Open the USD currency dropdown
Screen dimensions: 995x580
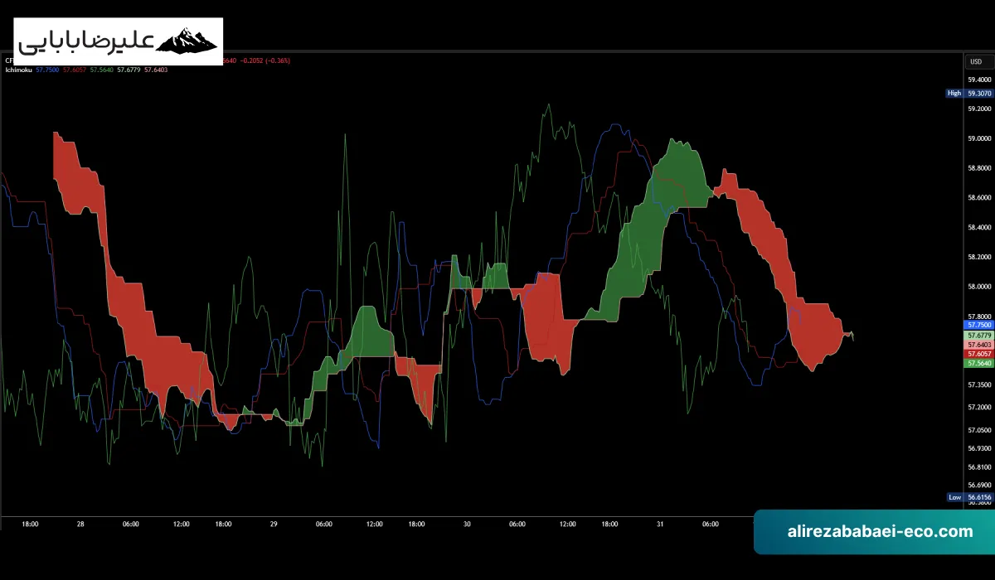pos(976,61)
